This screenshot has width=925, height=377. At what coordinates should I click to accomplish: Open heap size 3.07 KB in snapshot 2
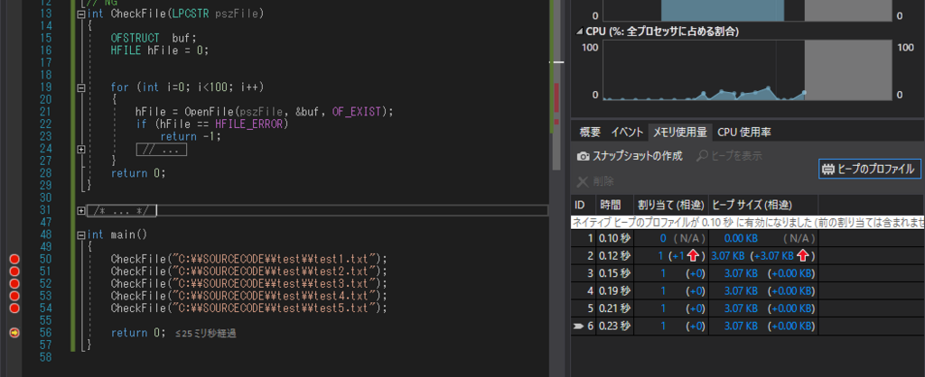(x=729, y=255)
